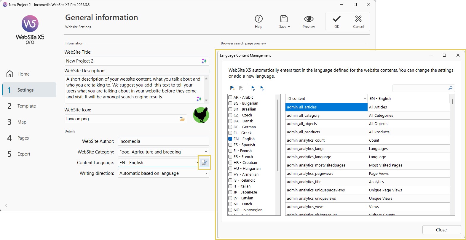Viewport: 466px width, 240px height.
Task: Go to Pages step in sidebar
Action: [29, 138]
